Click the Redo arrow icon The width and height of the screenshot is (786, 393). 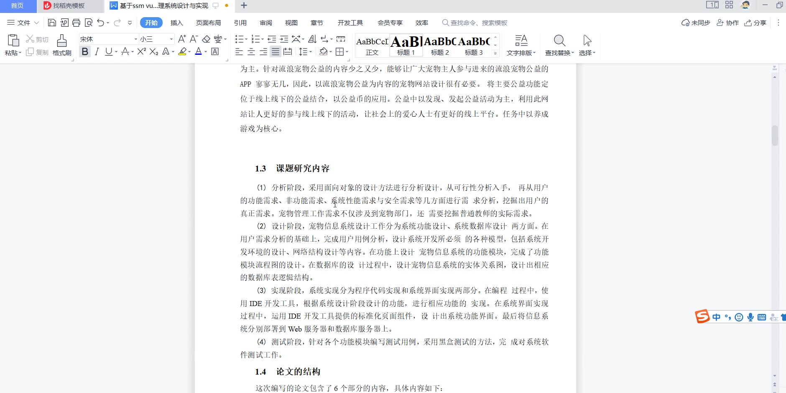pos(117,23)
